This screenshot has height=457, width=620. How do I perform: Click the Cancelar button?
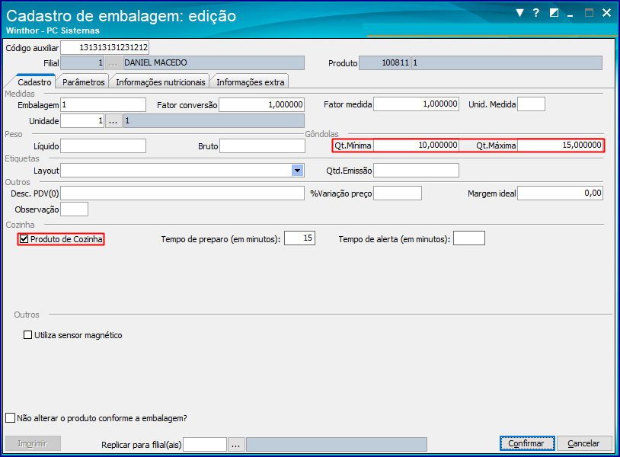(x=584, y=443)
